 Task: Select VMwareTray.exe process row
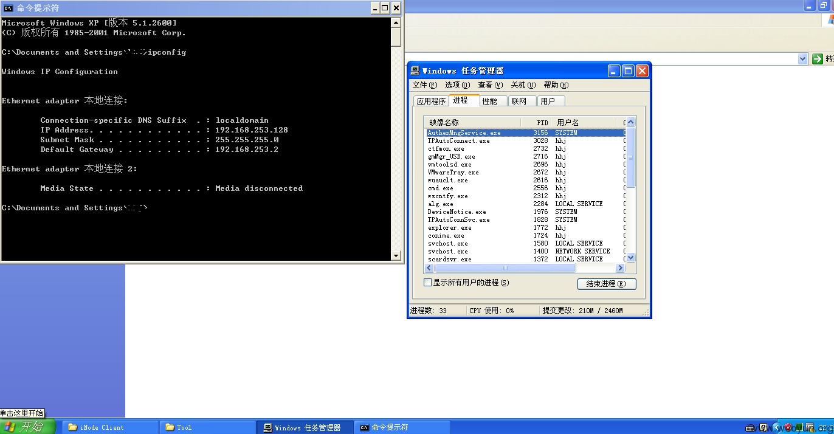pos(525,172)
